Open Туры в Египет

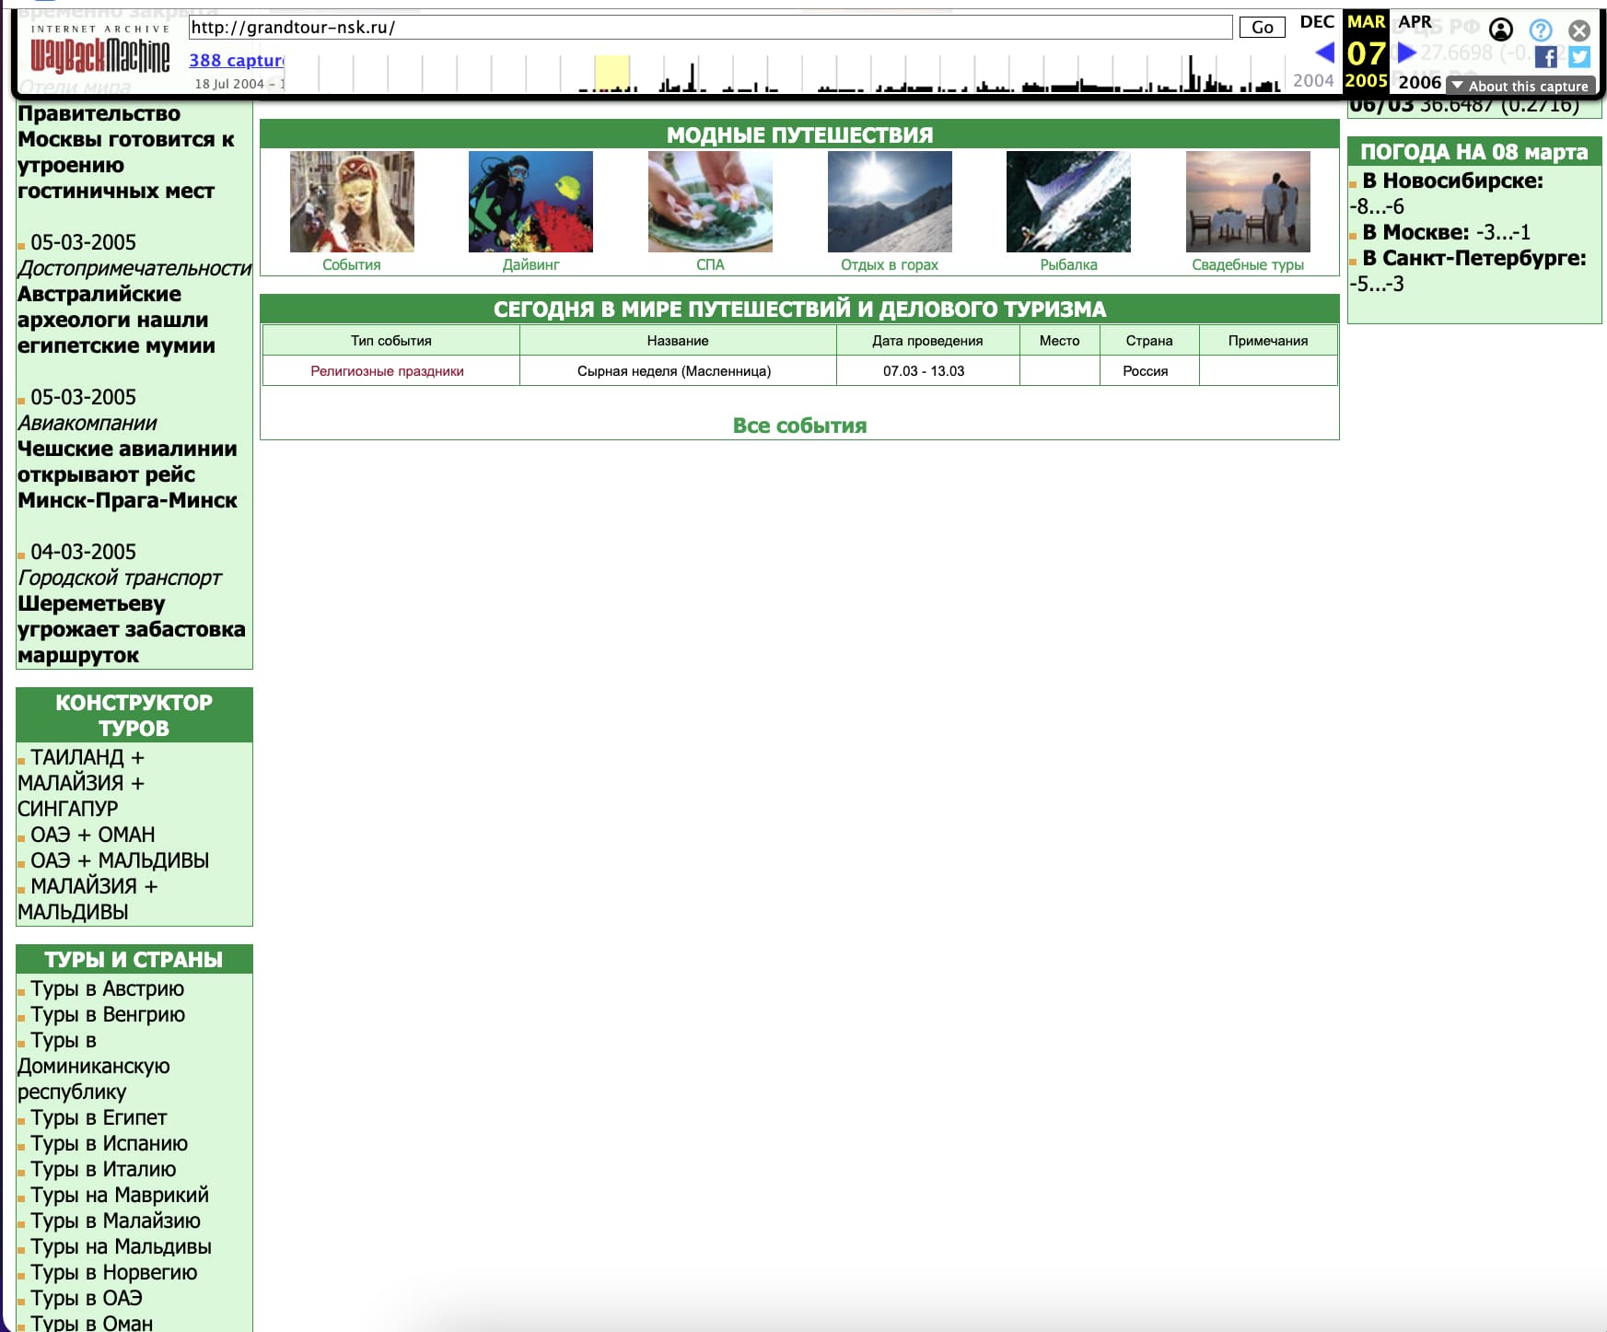pyautogui.click(x=99, y=1117)
